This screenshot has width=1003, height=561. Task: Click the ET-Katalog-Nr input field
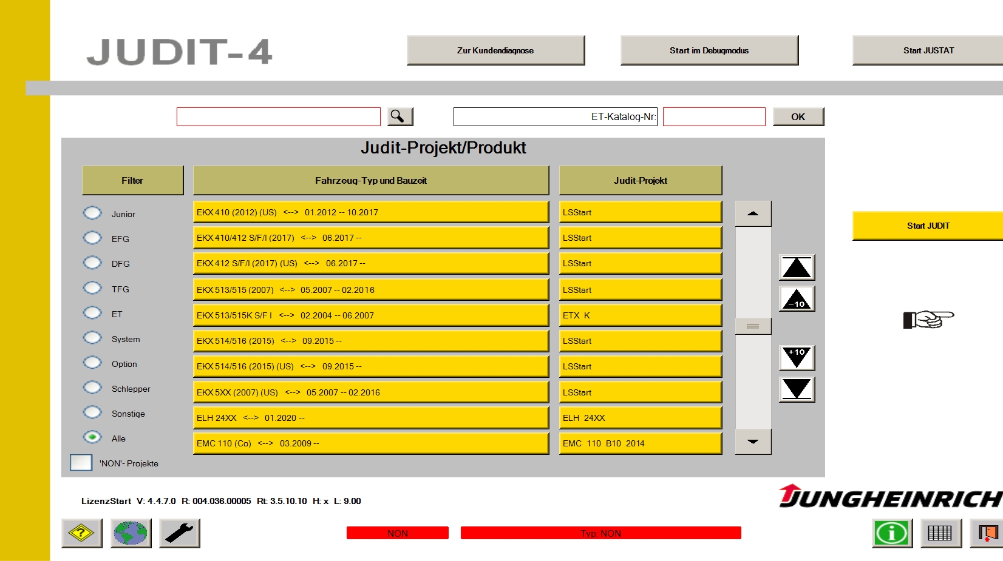(713, 116)
